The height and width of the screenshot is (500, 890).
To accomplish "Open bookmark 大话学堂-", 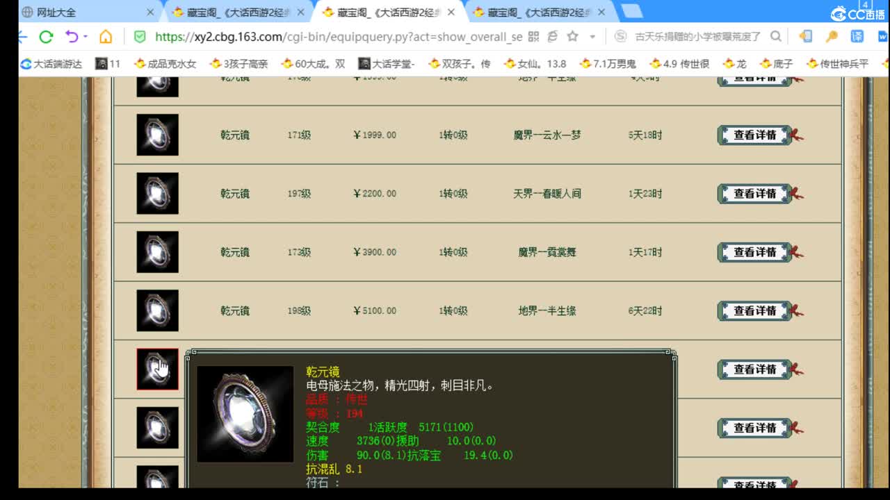I will pos(387,64).
